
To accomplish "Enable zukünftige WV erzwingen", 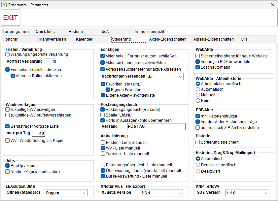I will click(8, 109).
